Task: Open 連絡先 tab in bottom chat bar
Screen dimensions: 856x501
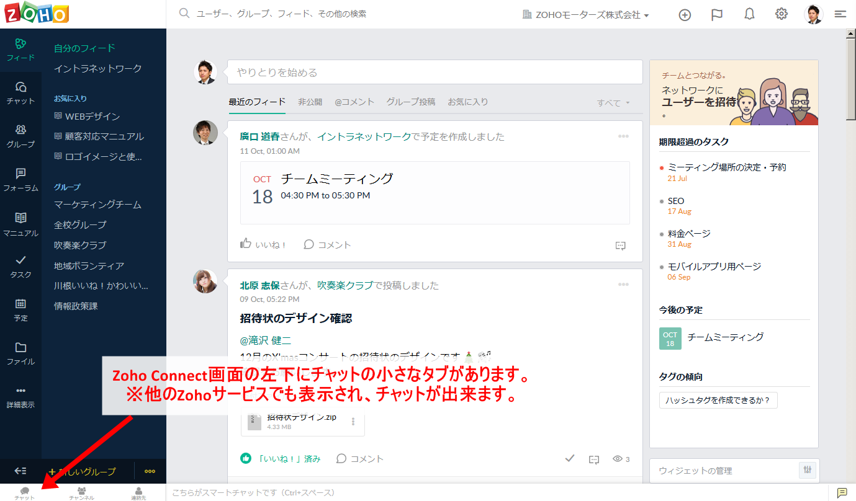Action: click(x=138, y=493)
